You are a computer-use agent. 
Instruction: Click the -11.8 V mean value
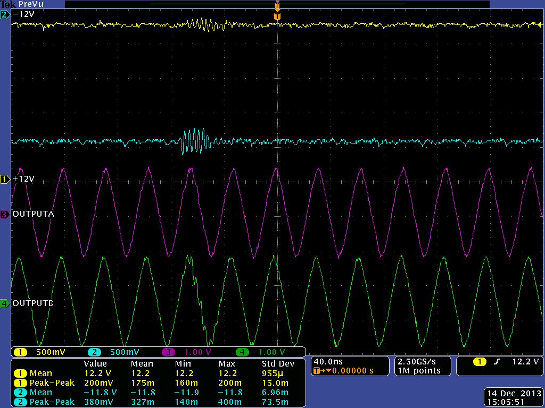point(101,393)
